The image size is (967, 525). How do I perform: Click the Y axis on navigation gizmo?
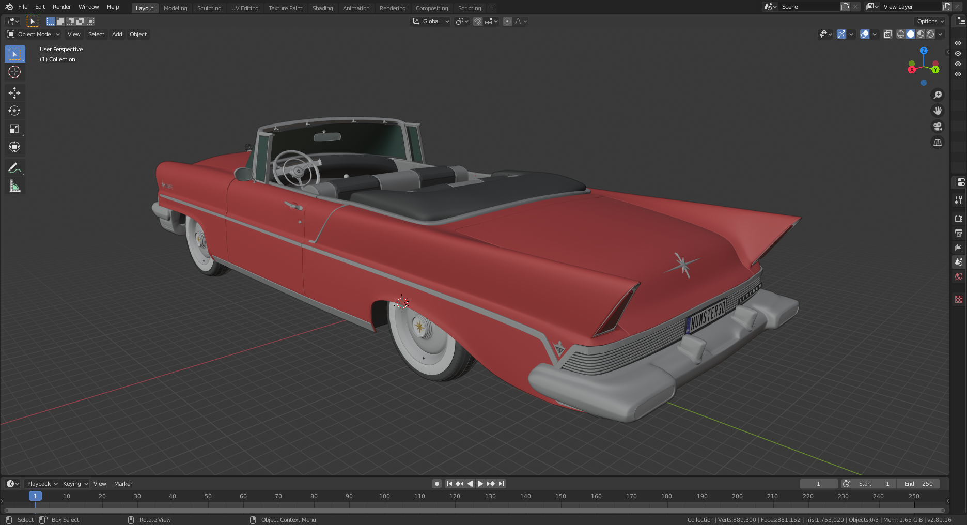[935, 70]
